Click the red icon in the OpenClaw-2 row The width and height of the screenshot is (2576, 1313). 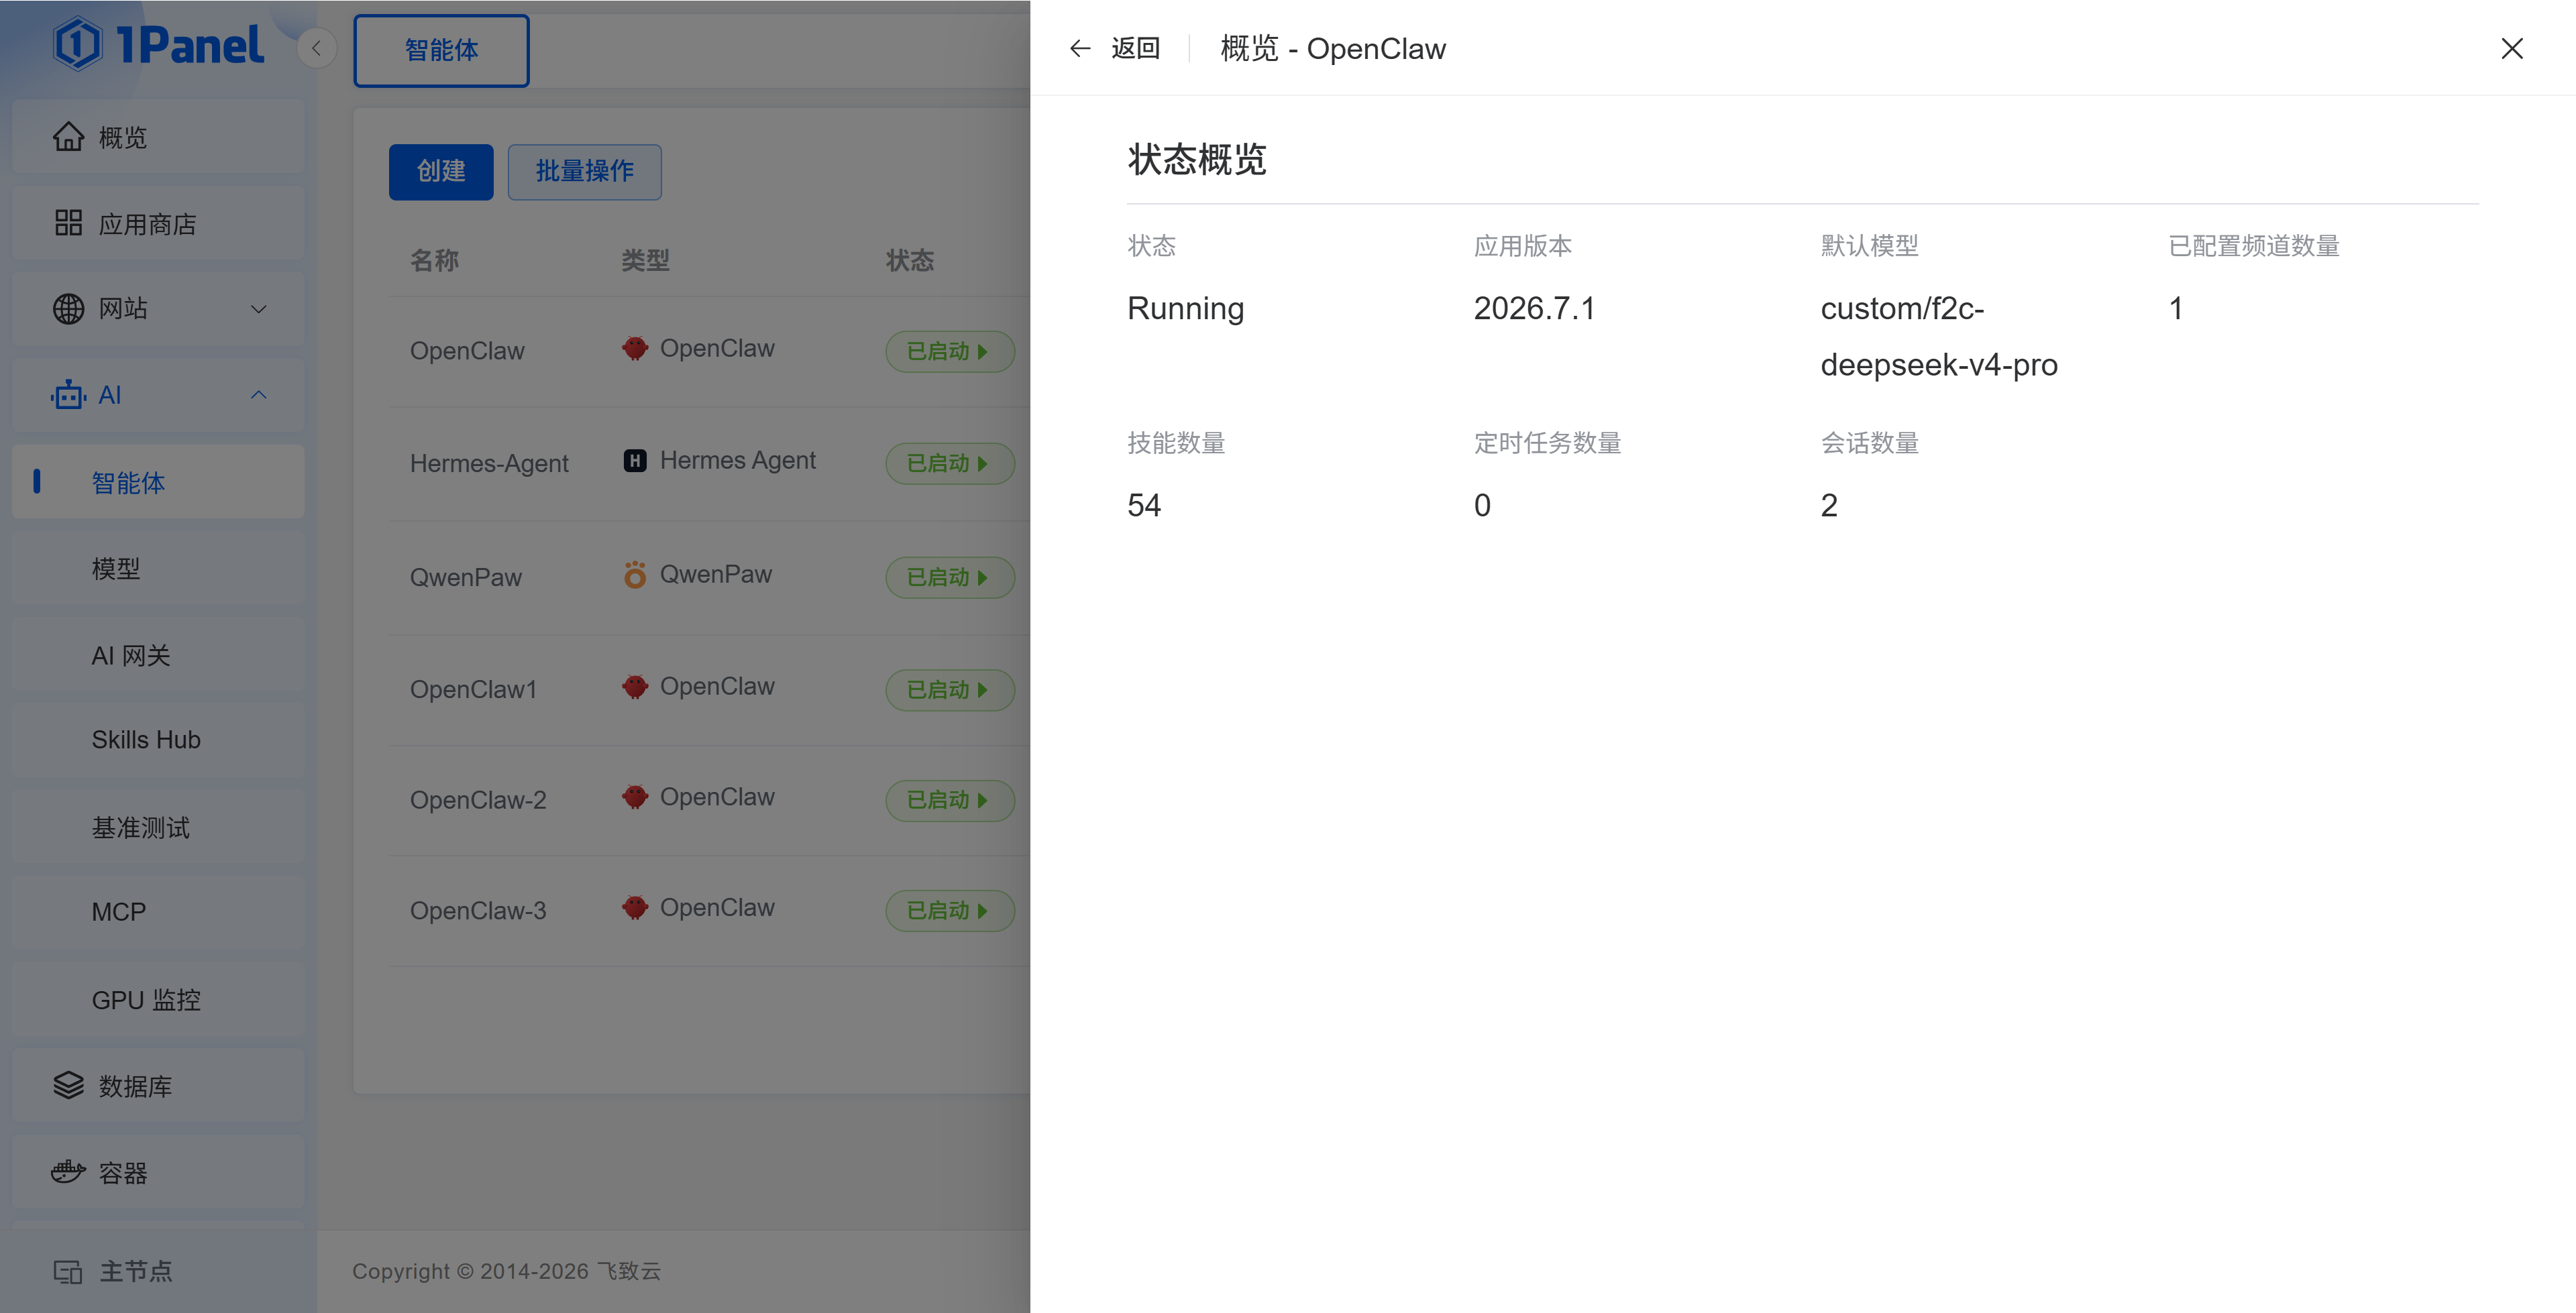coord(635,797)
